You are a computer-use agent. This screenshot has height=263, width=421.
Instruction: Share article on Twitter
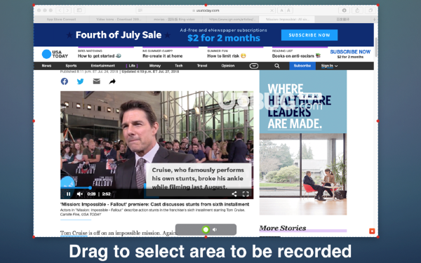(80, 81)
